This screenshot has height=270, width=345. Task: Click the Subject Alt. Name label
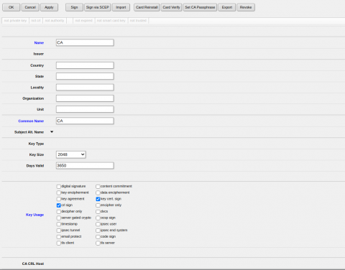[x=29, y=132]
